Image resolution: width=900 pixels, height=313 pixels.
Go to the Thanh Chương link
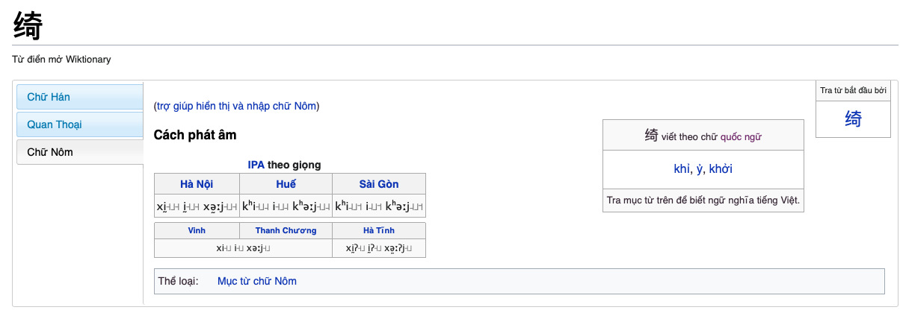(286, 231)
